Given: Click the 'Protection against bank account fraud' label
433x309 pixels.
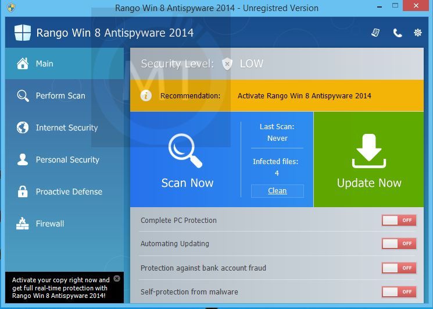Looking at the screenshot, I should 203,268.
